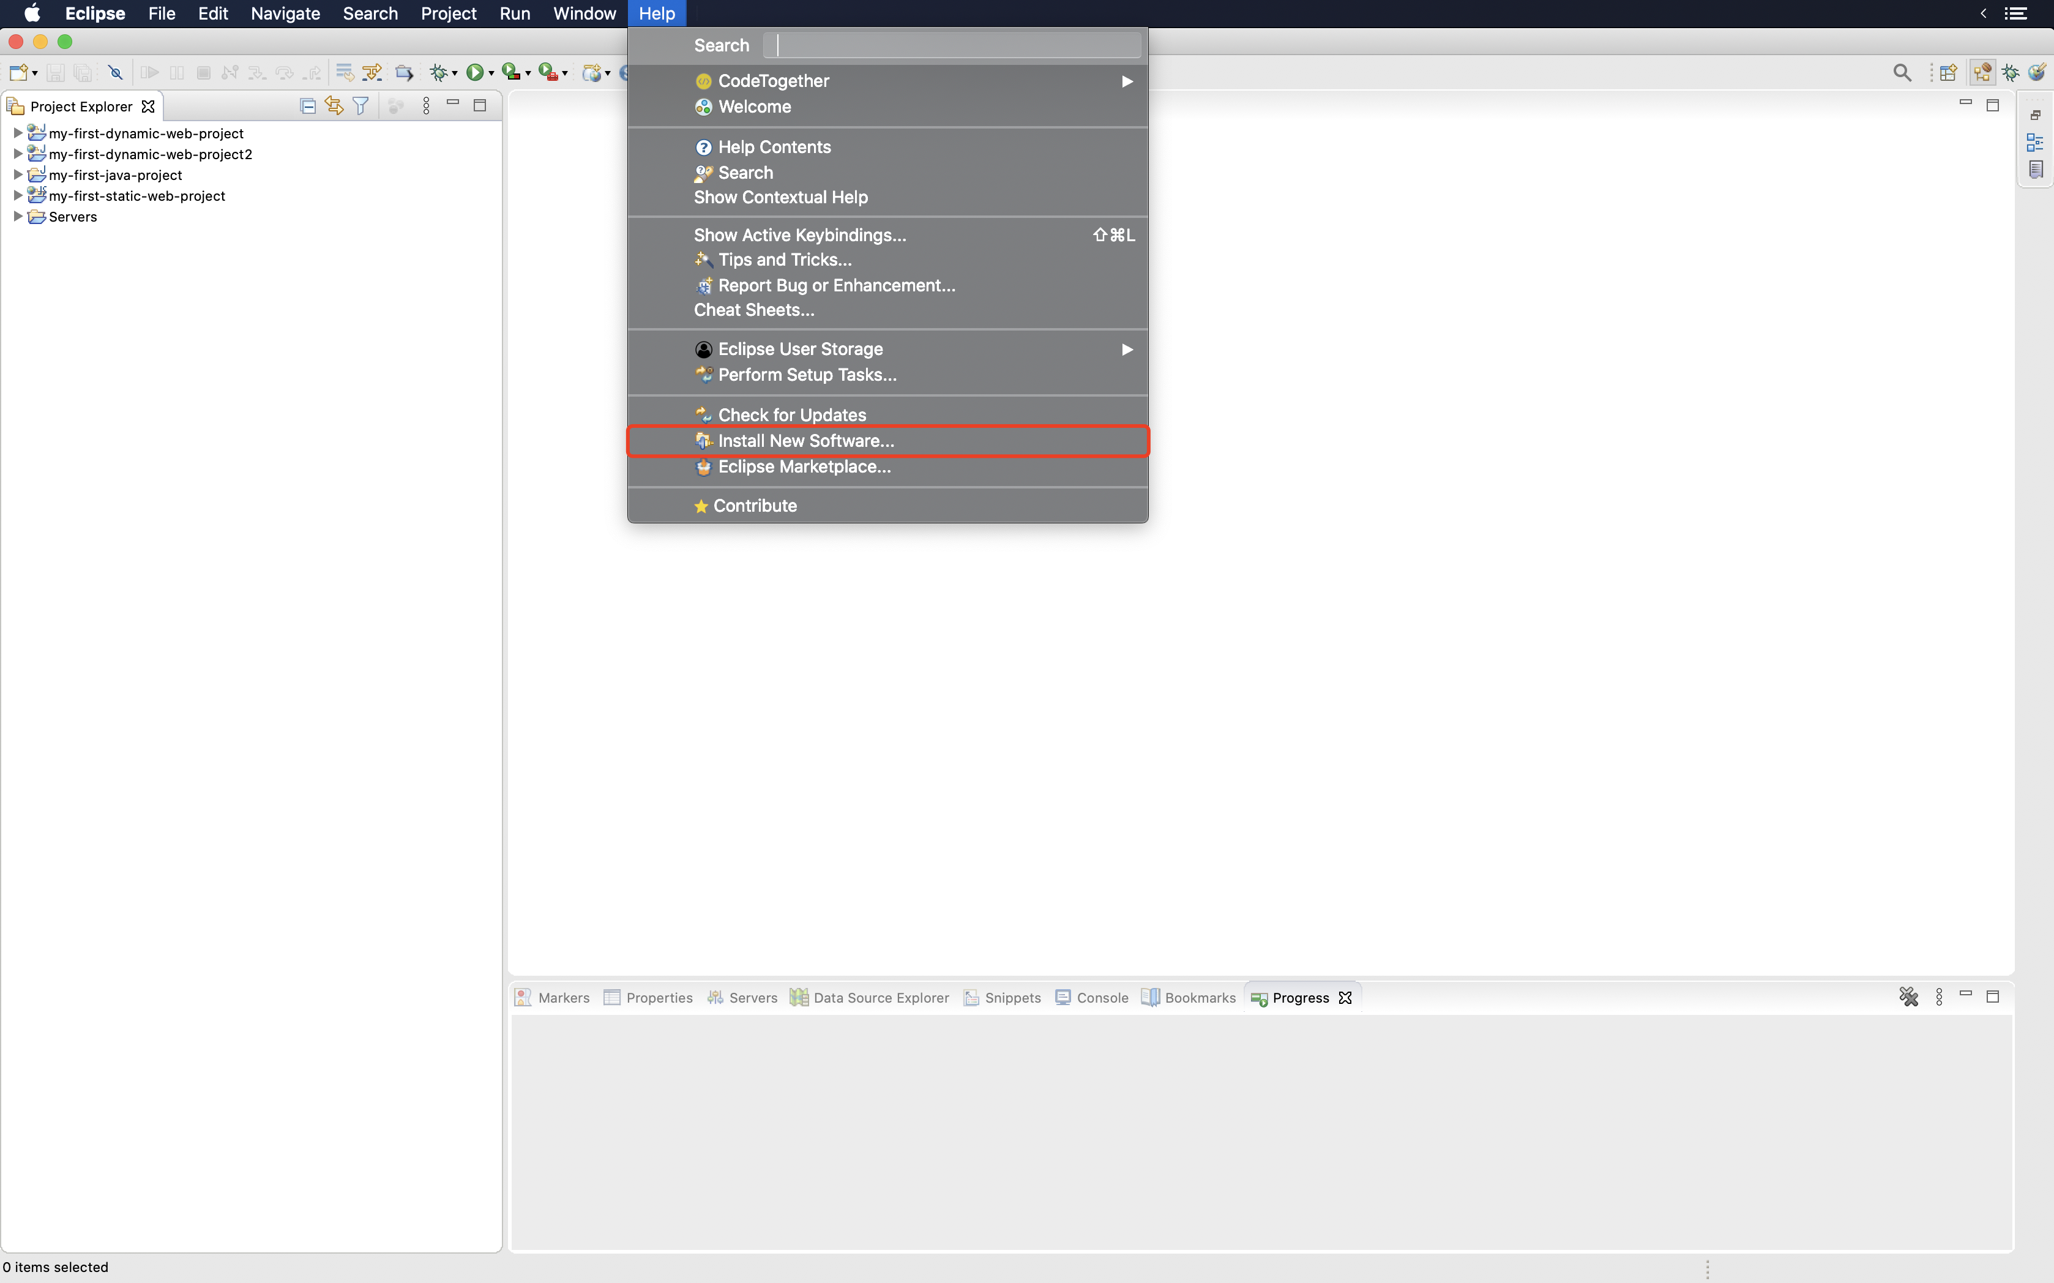Image resolution: width=2054 pixels, height=1283 pixels.
Task: Open the Project Explorer filter icon
Action: [x=360, y=106]
